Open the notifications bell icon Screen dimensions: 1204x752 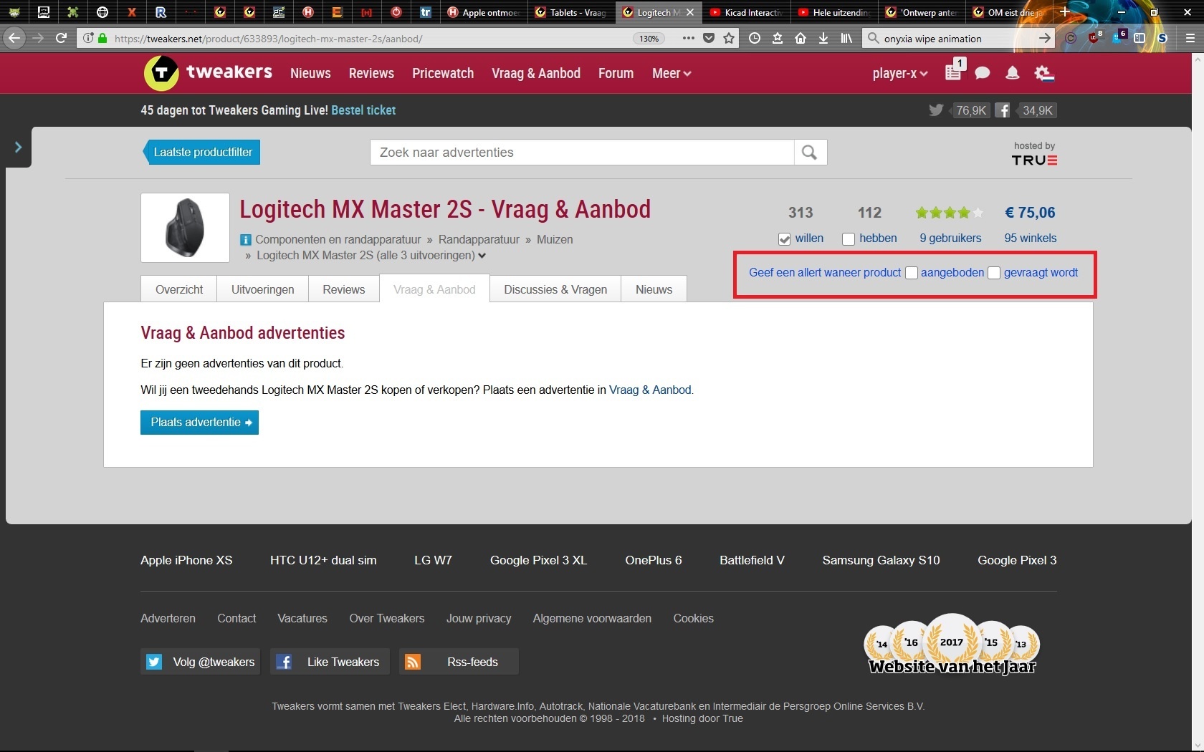click(1012, 73)
